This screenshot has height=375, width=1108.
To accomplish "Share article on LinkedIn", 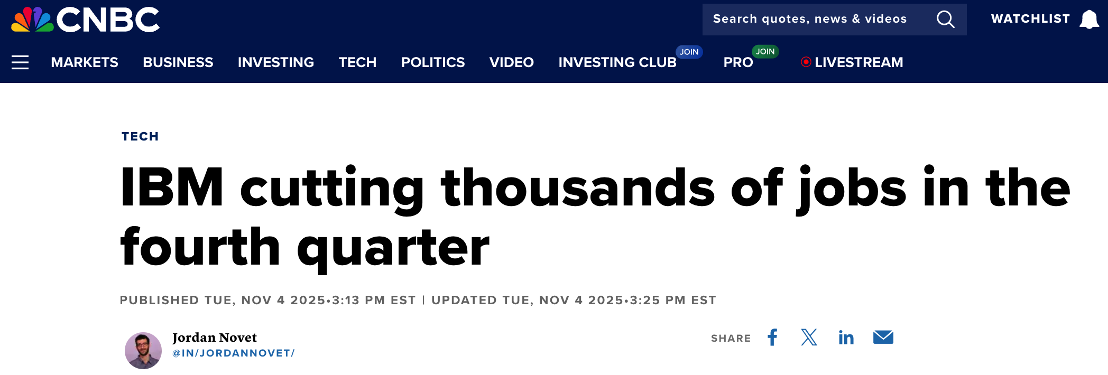I will click(846, 337).
